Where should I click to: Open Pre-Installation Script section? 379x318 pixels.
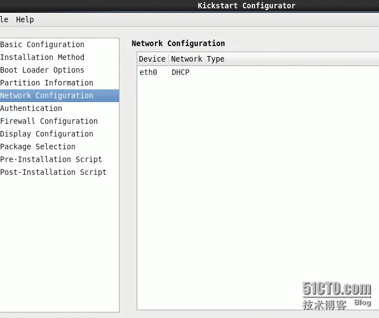tap(59, 160)
